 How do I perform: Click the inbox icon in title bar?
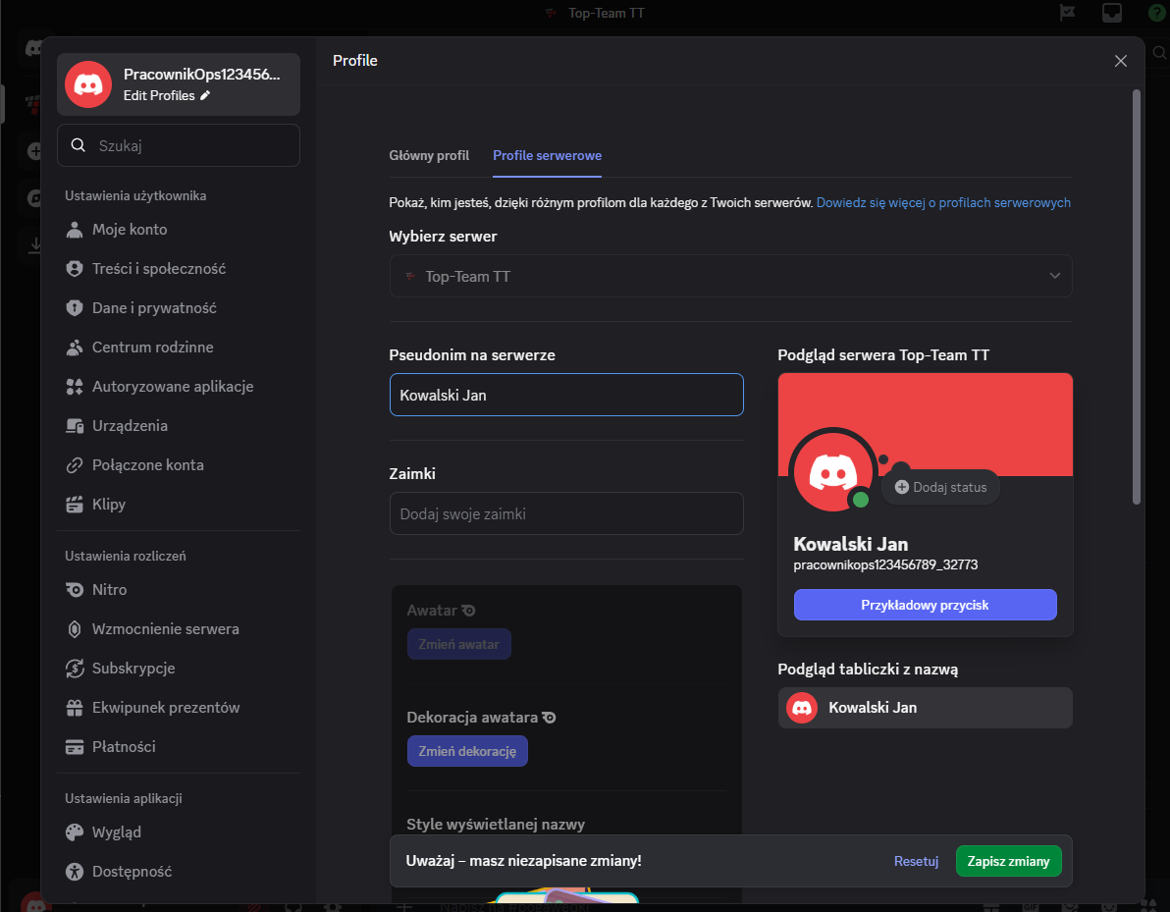coord(1112,14)
